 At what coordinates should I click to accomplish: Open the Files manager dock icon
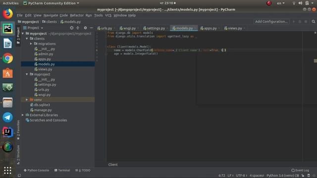pos(8,103)
